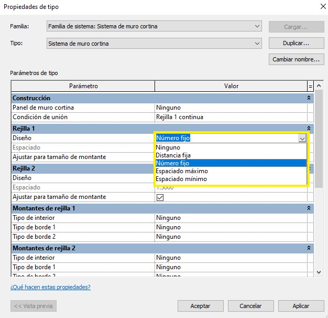Click the Diseño dropdown arrow for Rejilla 1
The image size is (328, 318).
[302, 138]
